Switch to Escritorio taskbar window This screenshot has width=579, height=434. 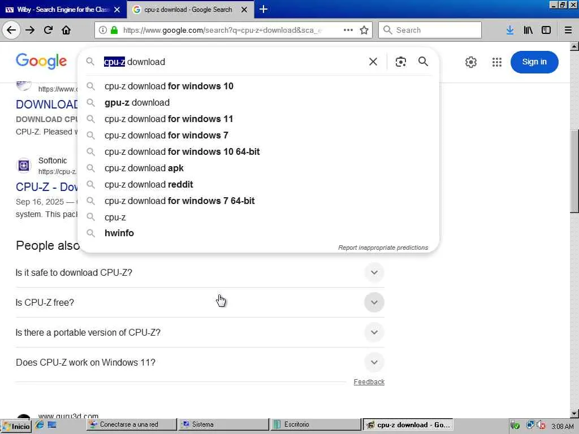(x=316, y=424)
